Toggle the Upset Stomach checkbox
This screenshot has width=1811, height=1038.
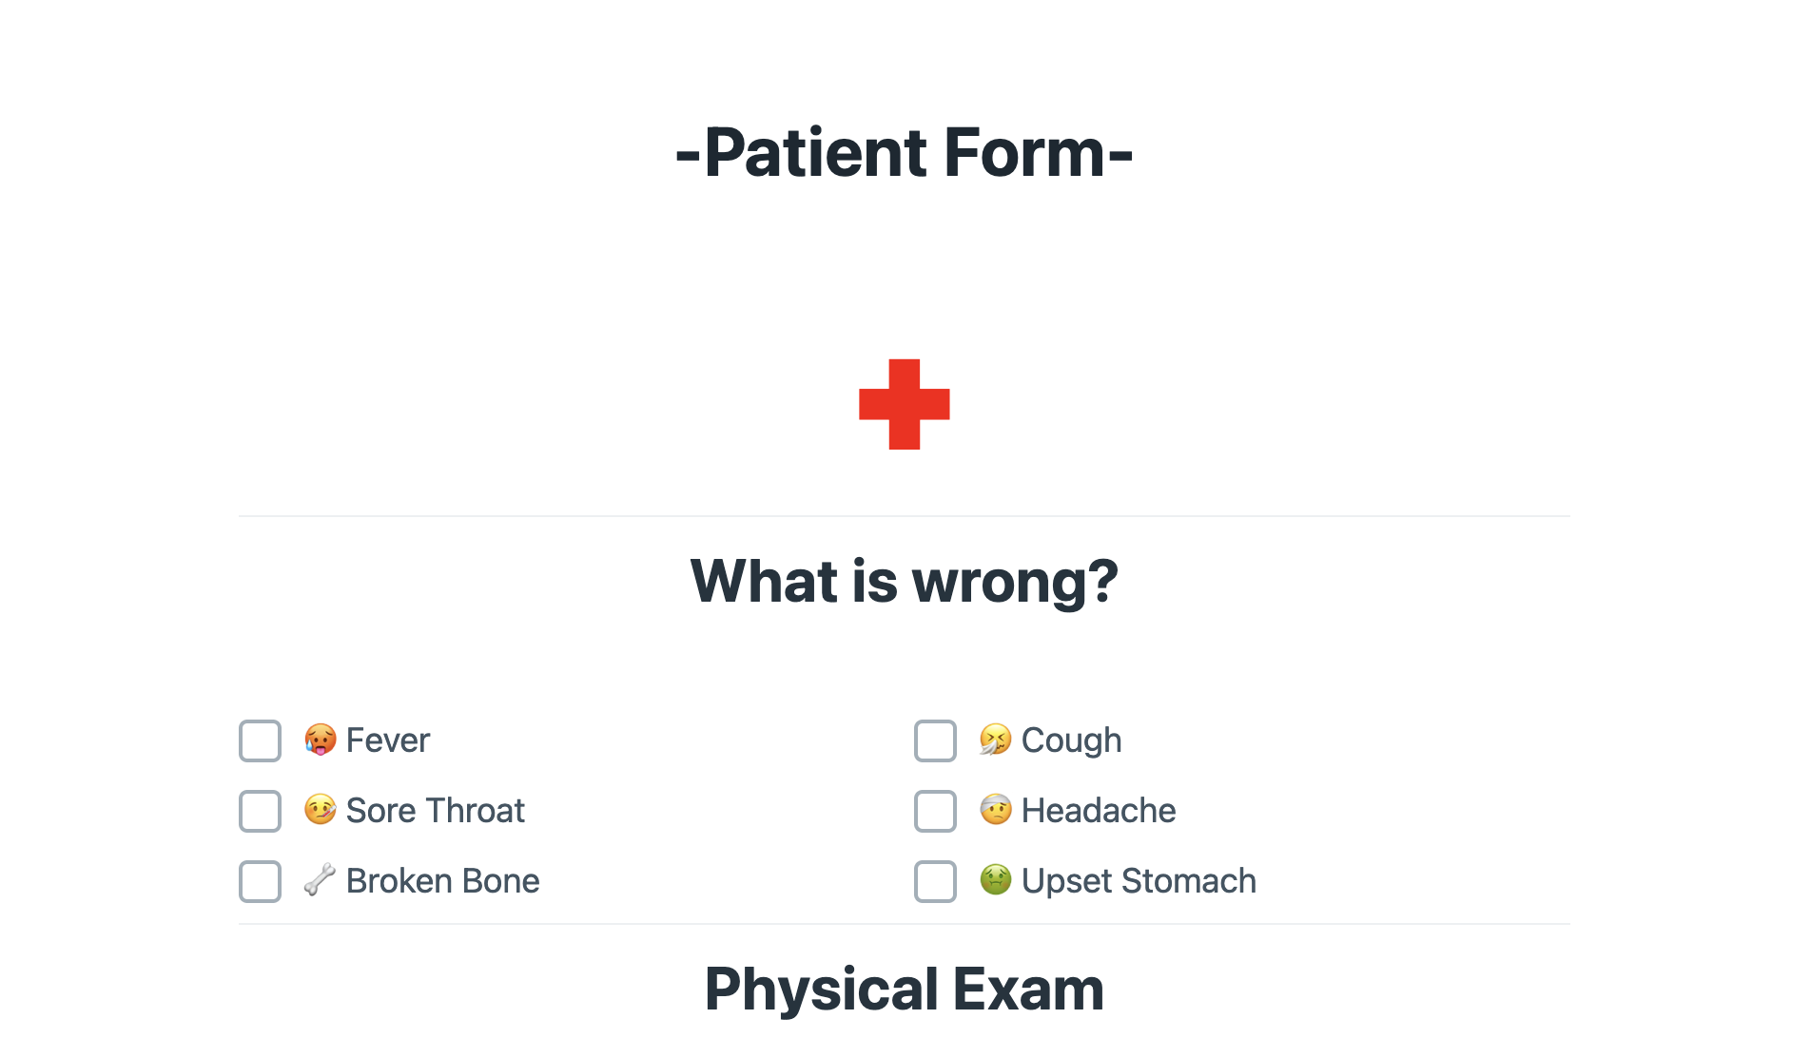(935, 881)
